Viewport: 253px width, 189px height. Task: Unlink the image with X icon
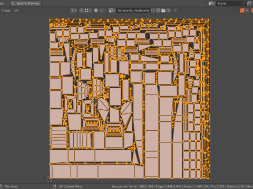(169, 10)
